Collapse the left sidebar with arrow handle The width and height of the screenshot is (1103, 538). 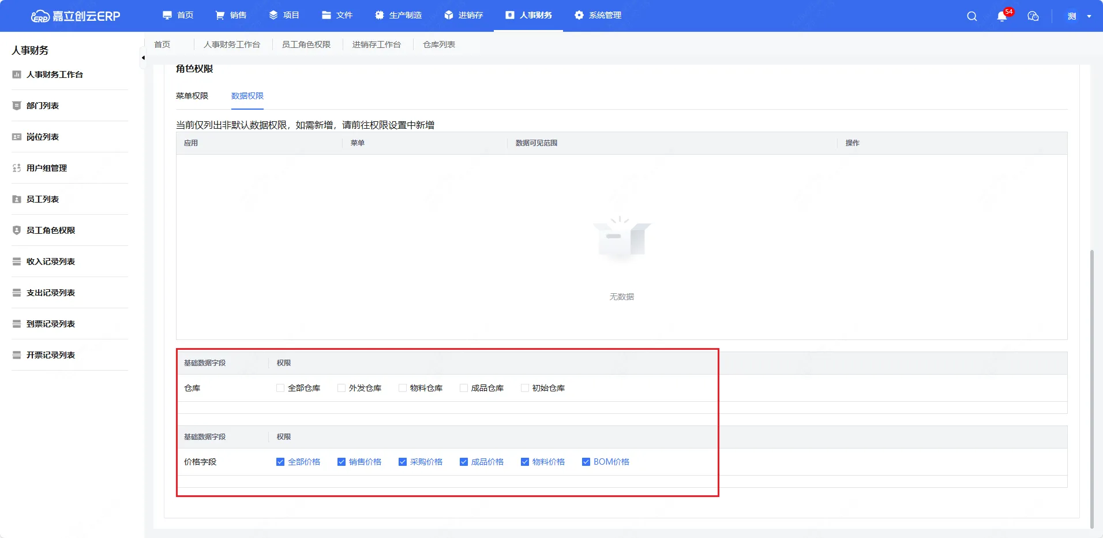pyautogui.click(x=142, y=58)
